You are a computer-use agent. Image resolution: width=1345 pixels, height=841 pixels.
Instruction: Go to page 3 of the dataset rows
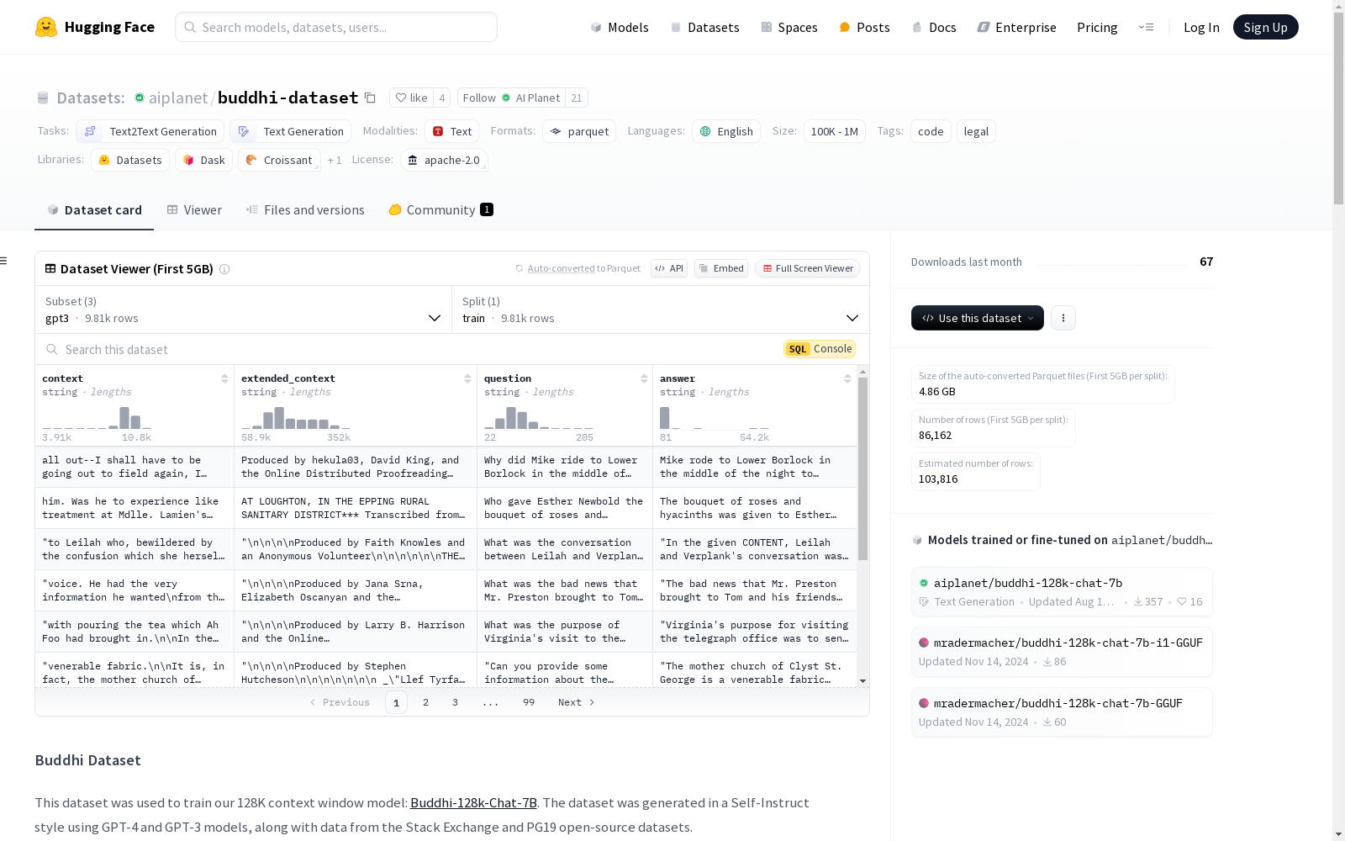(x=456, y=702)
